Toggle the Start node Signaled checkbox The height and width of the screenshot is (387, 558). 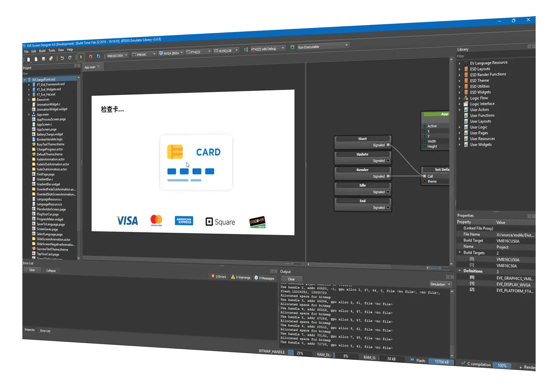pyautogui.click(x=388, y=145)
